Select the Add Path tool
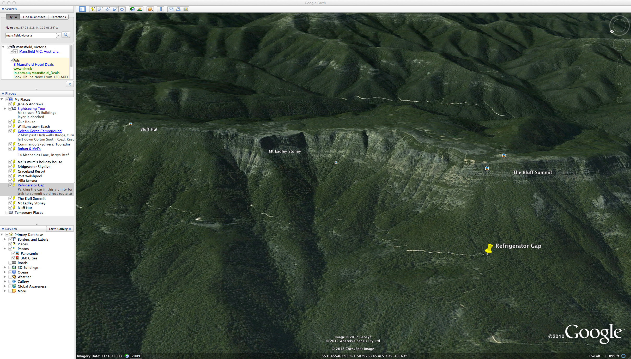 tap(108, 9)
